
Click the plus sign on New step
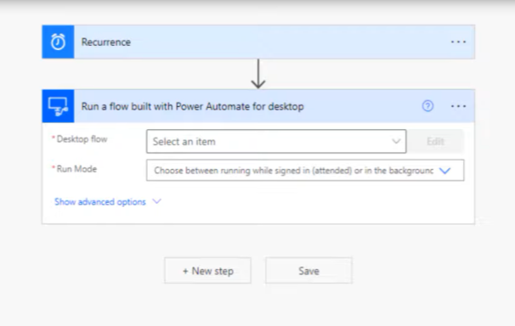(185, 271)
